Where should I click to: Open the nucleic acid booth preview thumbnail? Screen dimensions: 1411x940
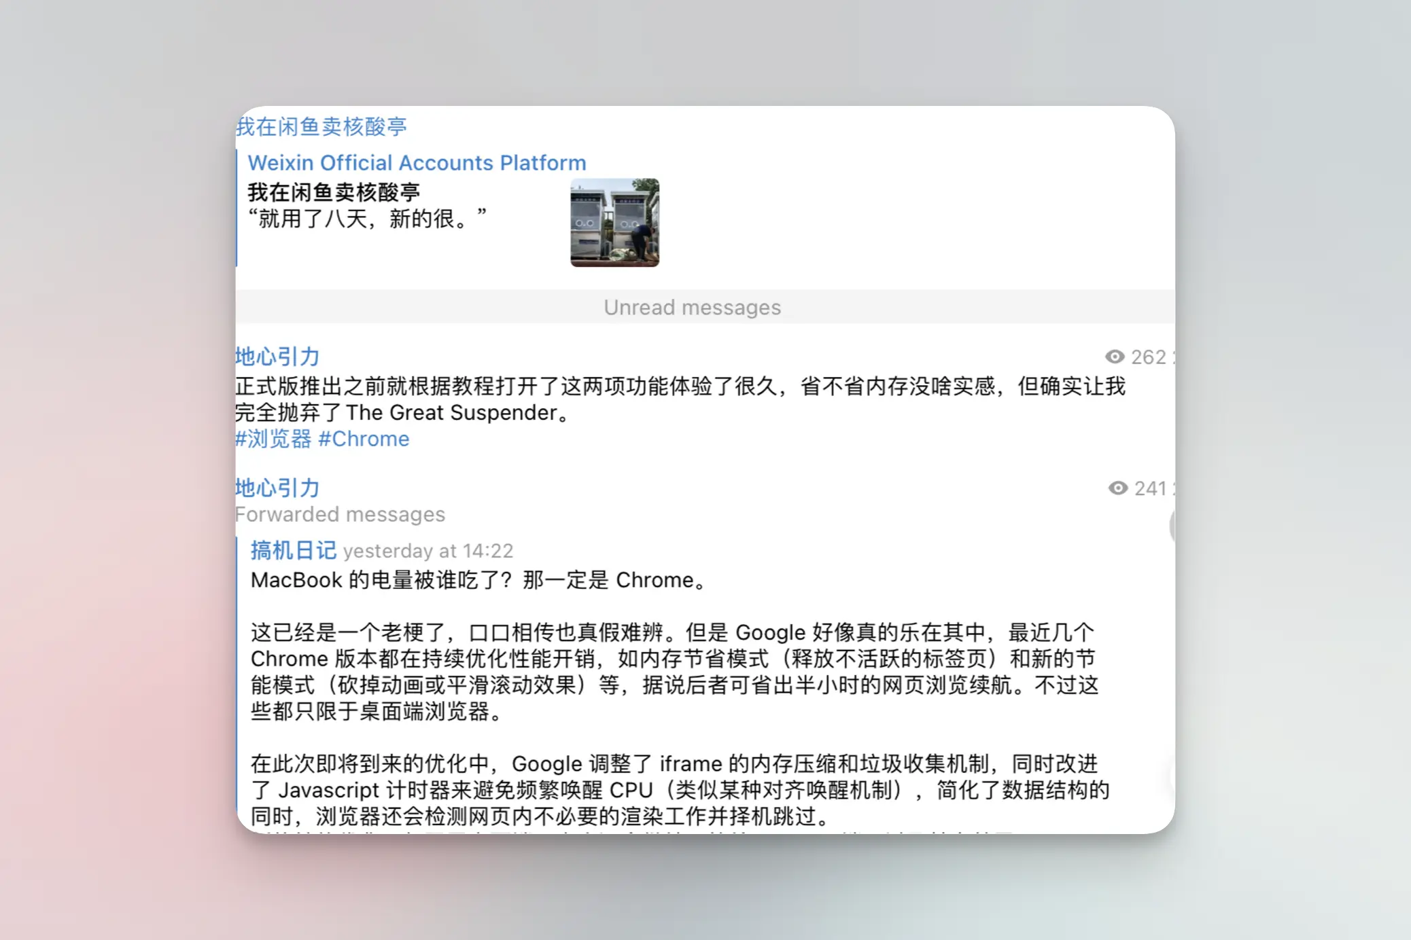[614, 223]
